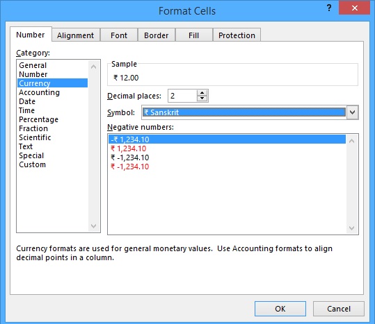Screen dimensions: 375x324
Task: Click Category list scroll up arrow
Action: 93,67
